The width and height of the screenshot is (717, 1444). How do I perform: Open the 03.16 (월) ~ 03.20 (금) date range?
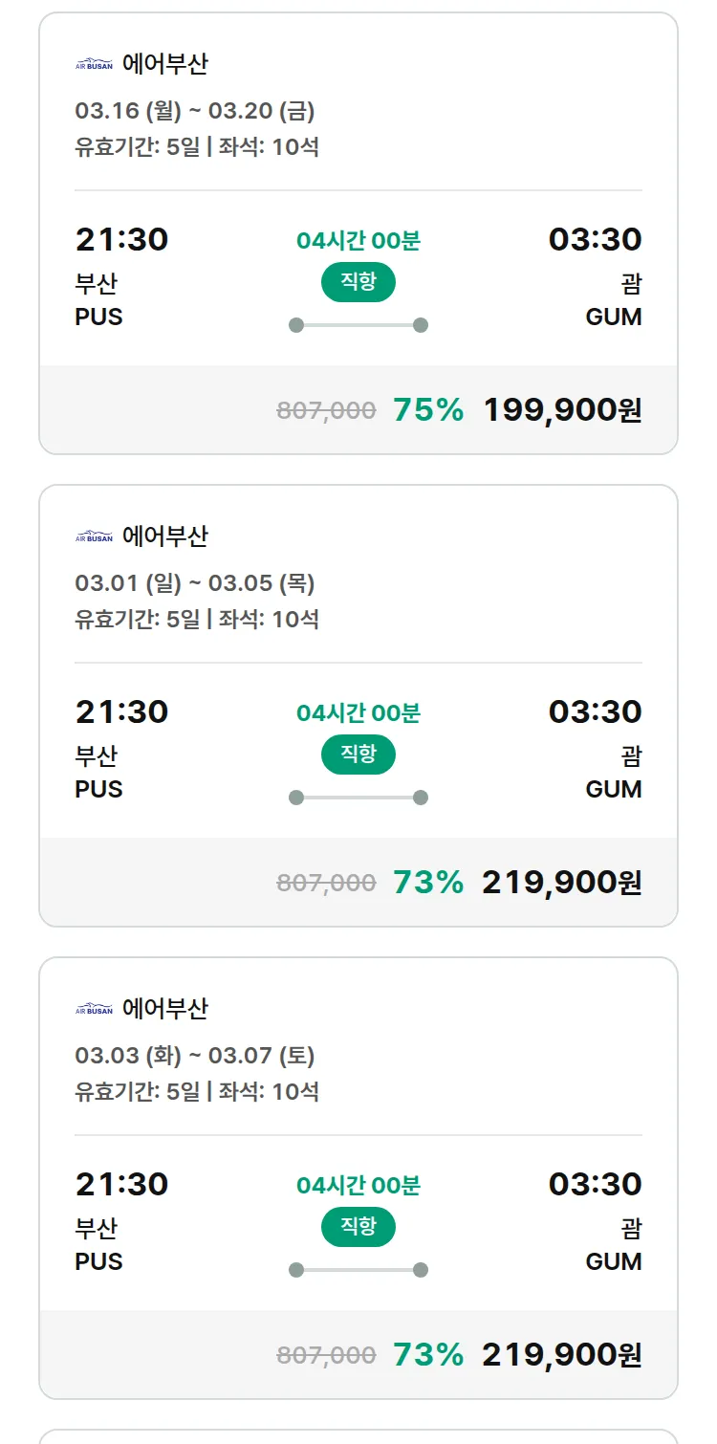click(x=195, y=111)
